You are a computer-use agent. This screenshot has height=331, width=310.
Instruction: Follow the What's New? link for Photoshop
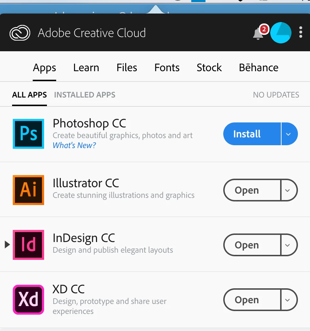74,145
